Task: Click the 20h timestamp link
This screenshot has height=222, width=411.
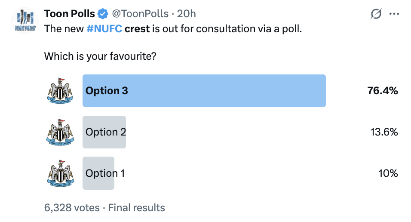Action: [186, 14]
